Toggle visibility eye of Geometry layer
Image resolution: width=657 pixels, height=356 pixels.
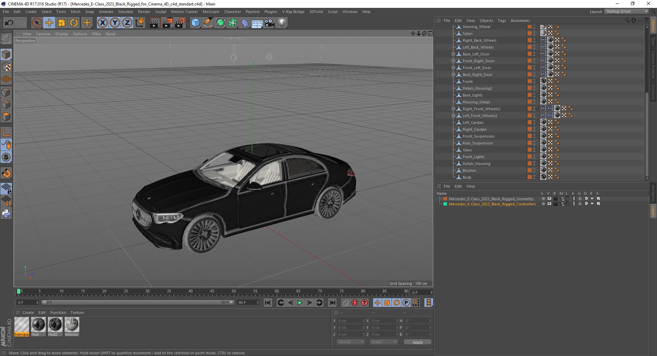[549, 199]
